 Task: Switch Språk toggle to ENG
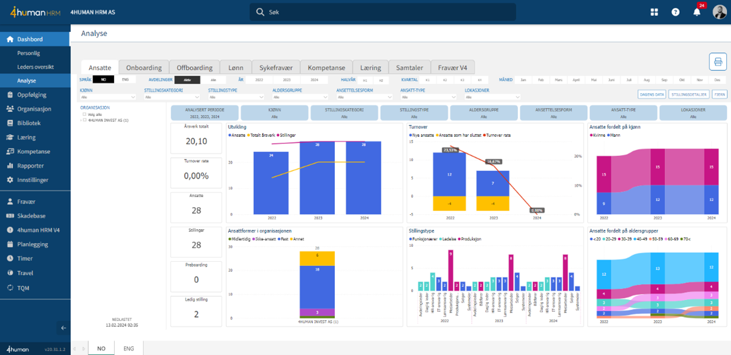tap(125, 80)
